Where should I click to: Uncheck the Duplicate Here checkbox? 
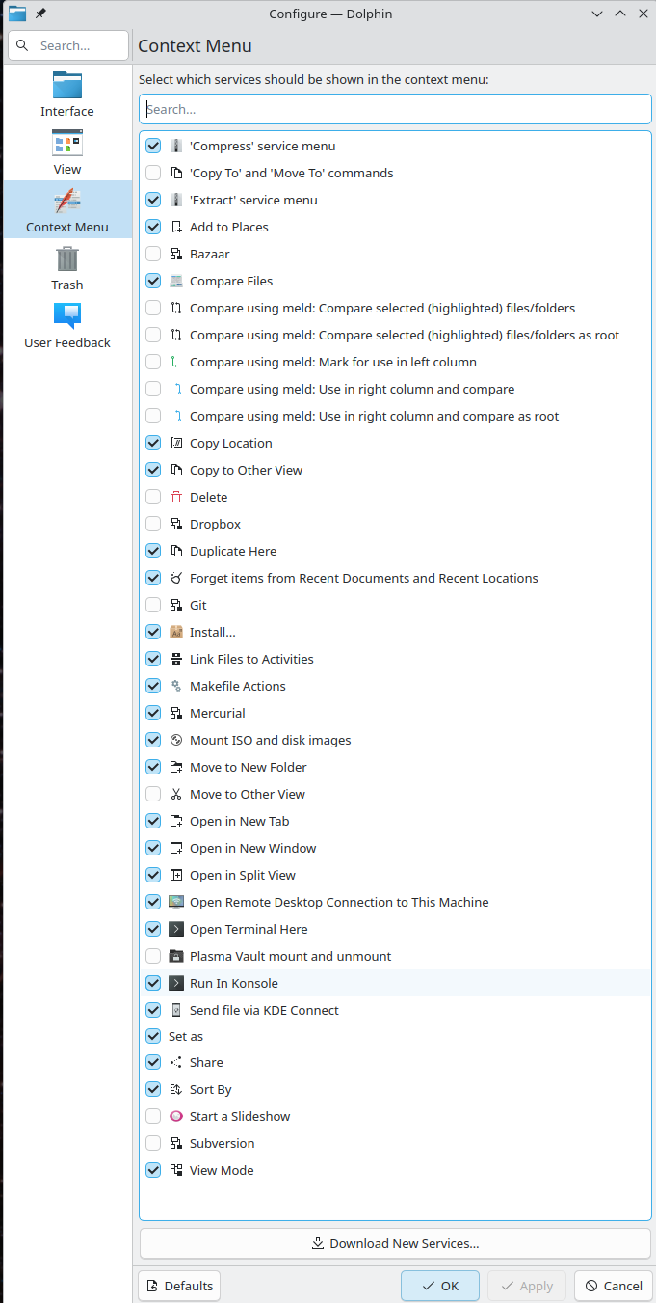[x=153, y=552]
